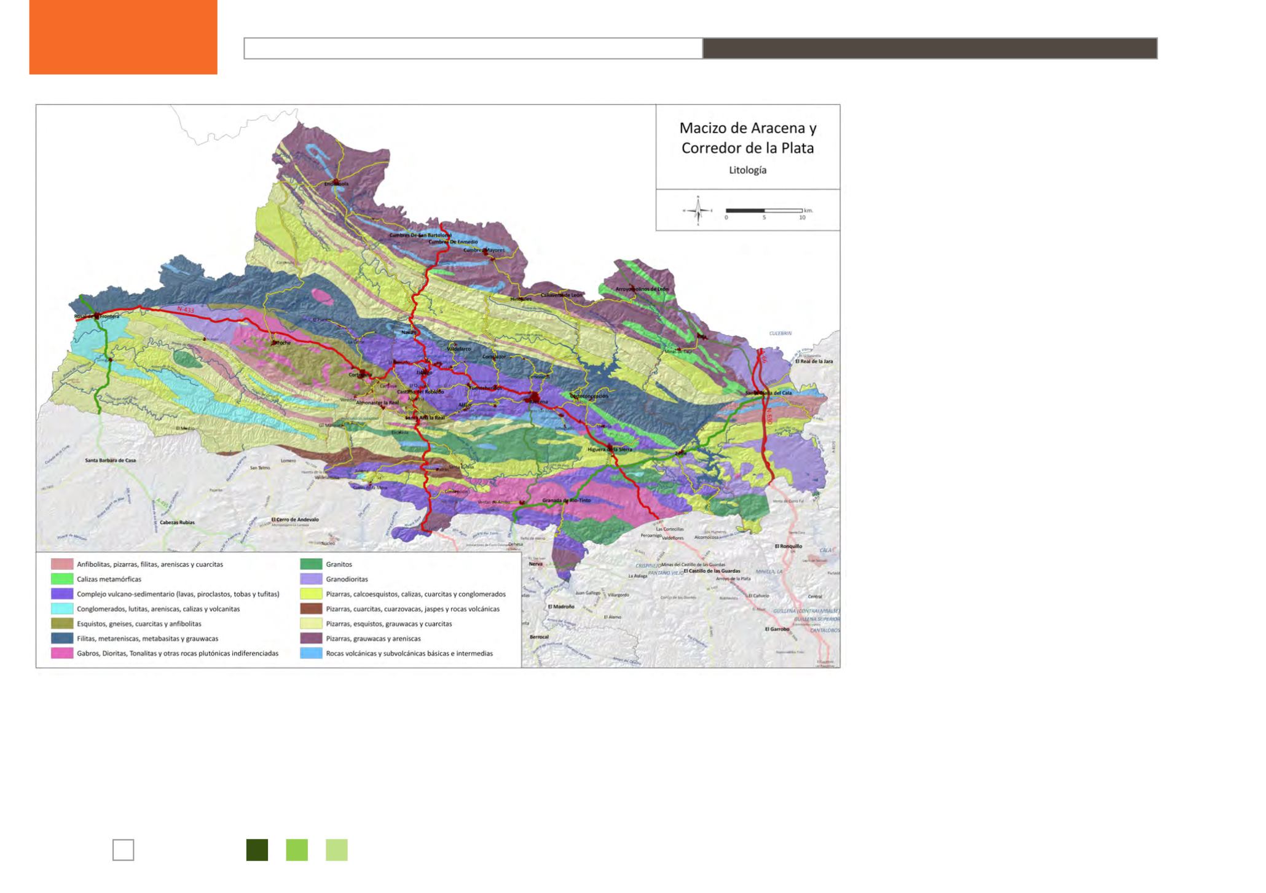Click the cyan Conglomerados, lutitas legend swatch
1266x893 pixels.
pyautogui.click(x=62, y=609)
